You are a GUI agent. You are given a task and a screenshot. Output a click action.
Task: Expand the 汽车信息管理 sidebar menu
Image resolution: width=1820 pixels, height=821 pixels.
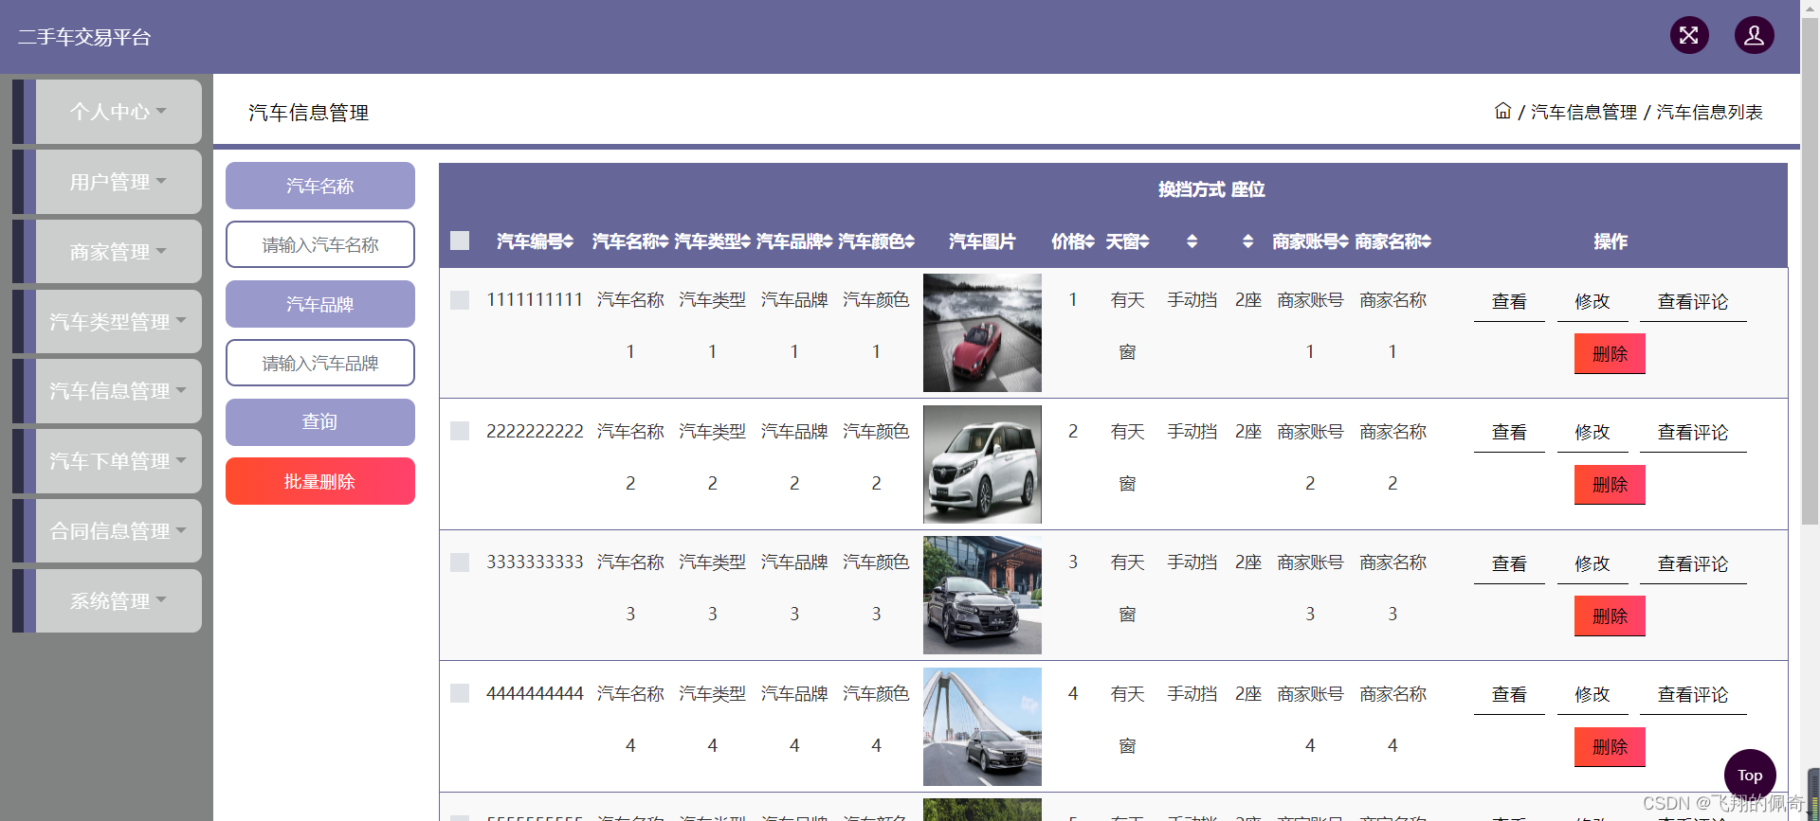pyautogui.click(x=118, y=391)
